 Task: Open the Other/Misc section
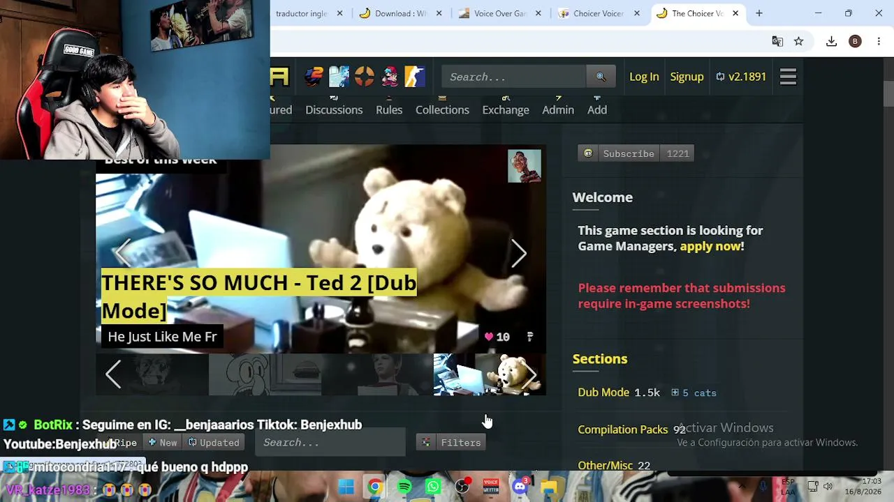click(x=605, y=465)
